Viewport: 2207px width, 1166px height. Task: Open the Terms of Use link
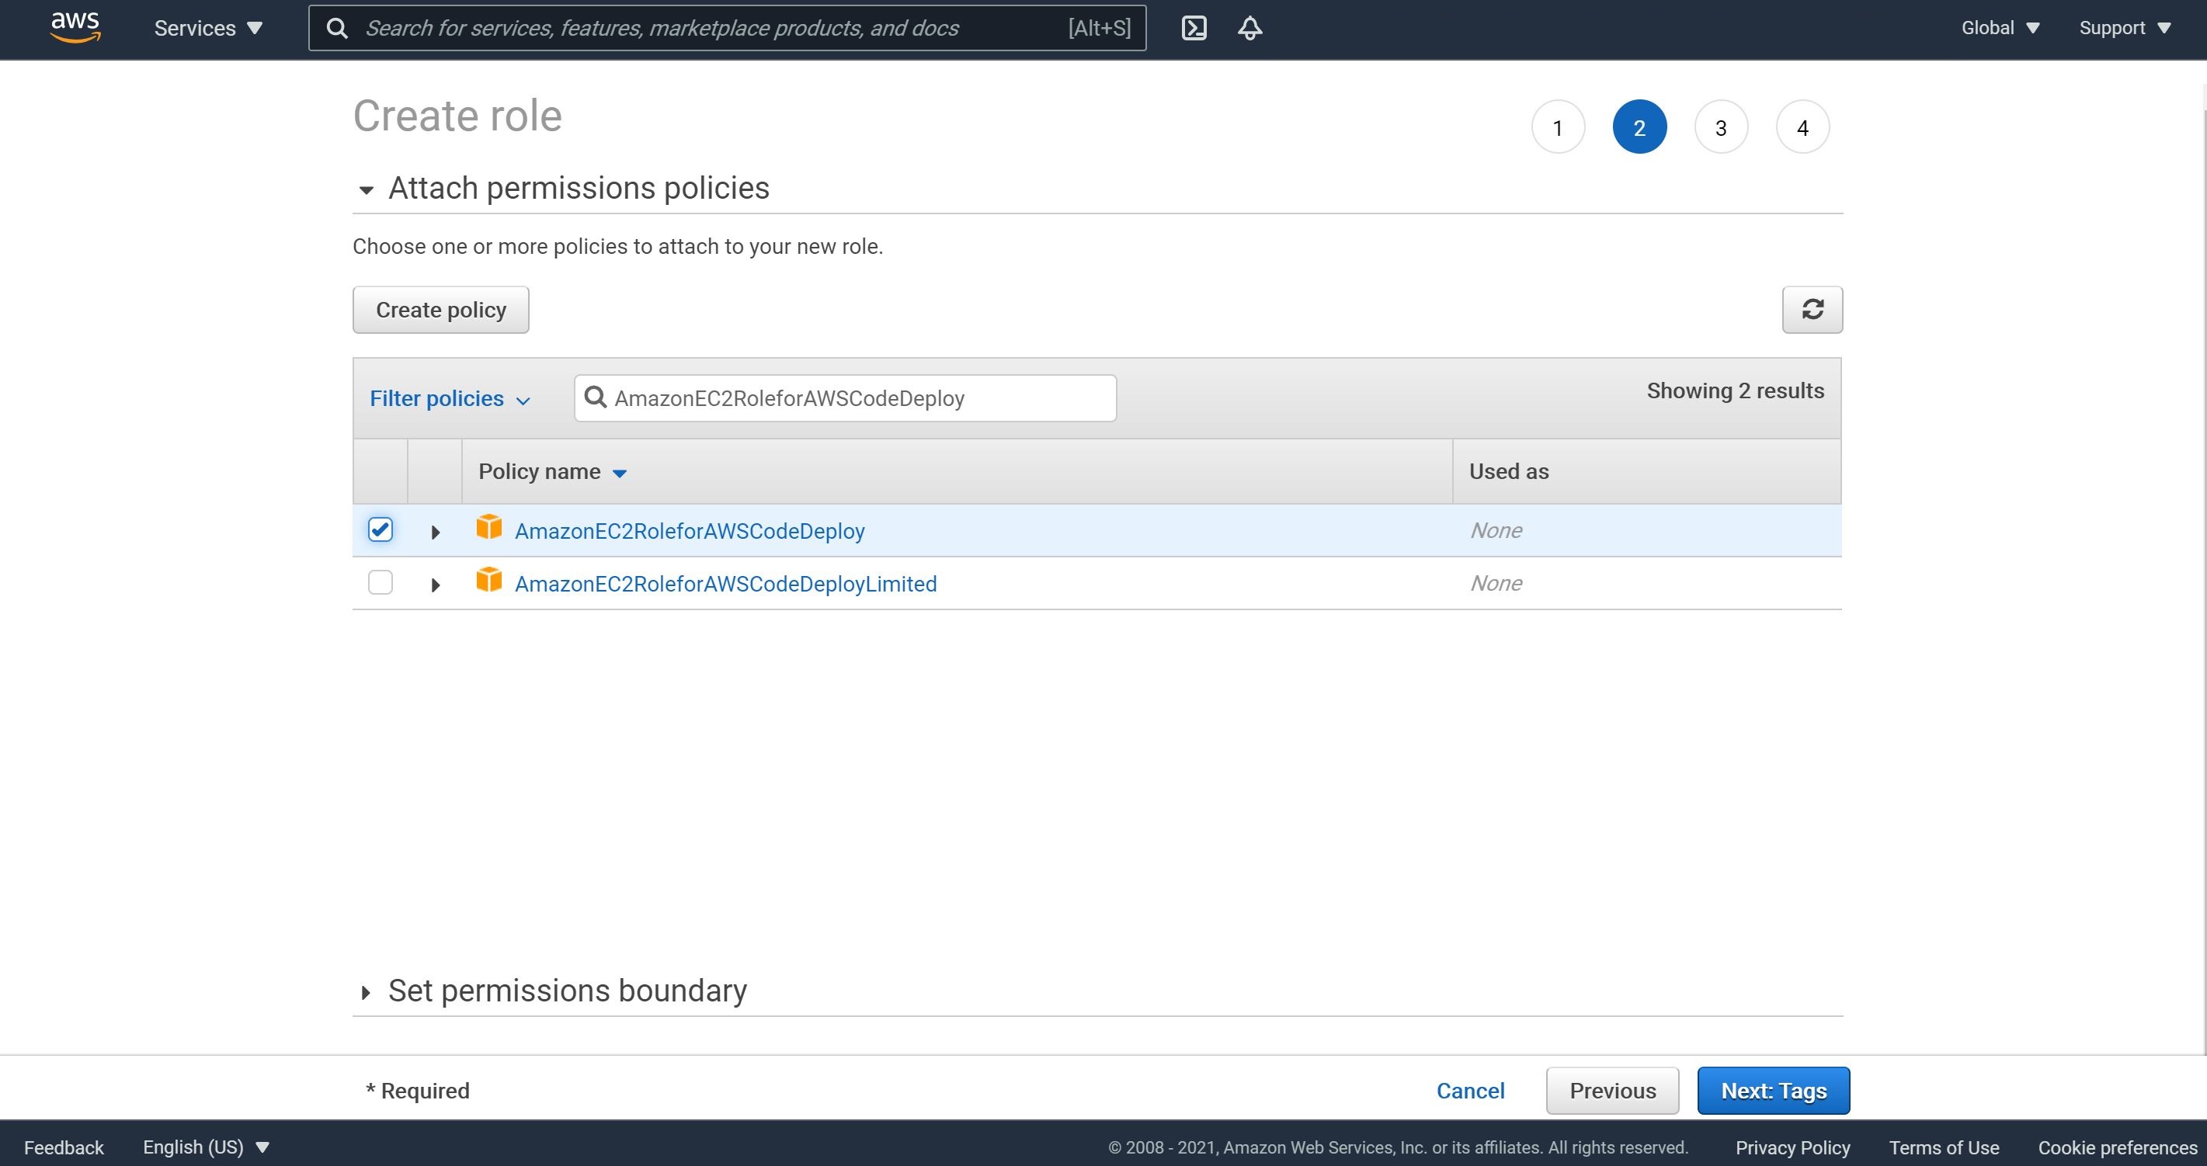1944,1147
